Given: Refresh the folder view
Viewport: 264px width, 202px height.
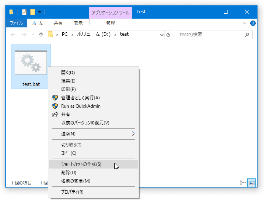Looking at the screenshot, I should pyautogui.click(x=168, y=35).
